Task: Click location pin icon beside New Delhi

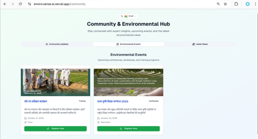Action: click(98, 122)
